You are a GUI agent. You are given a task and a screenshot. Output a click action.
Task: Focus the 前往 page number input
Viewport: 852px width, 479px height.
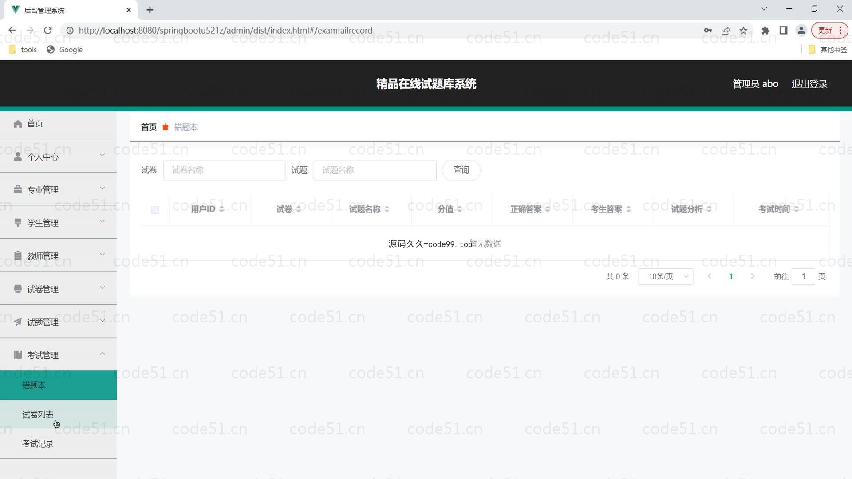coord(803,276)
